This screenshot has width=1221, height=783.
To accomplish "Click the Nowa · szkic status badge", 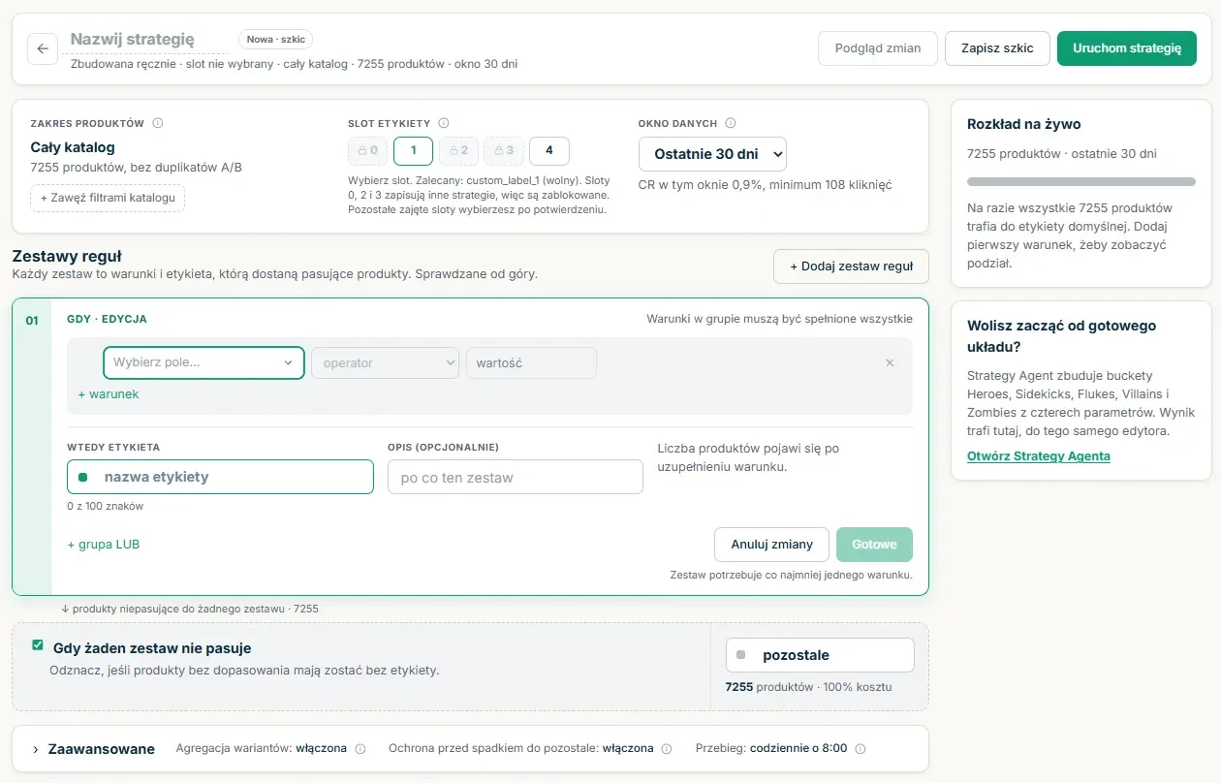I will [276, 40].
